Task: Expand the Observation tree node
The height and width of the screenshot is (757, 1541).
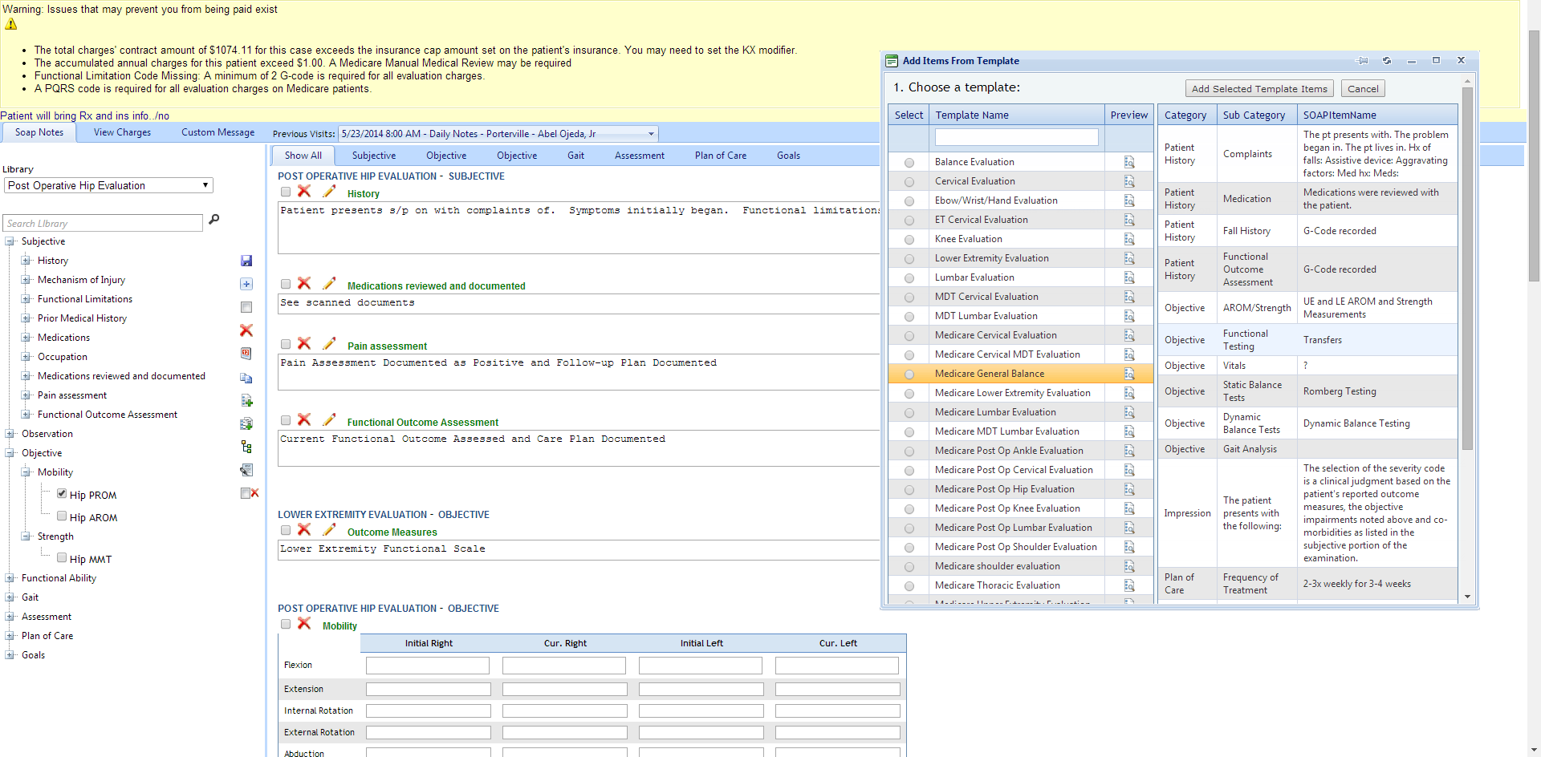Action: (x=10, y=434)
